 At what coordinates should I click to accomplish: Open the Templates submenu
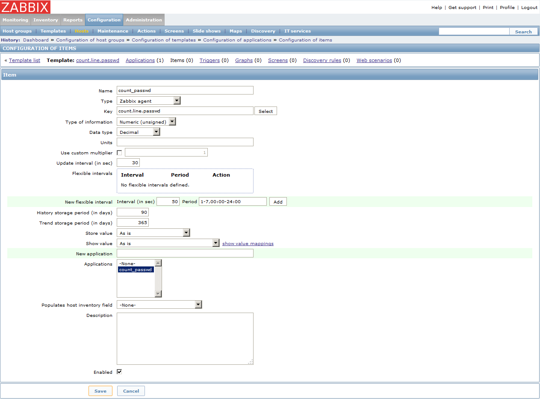coord(53,31)
